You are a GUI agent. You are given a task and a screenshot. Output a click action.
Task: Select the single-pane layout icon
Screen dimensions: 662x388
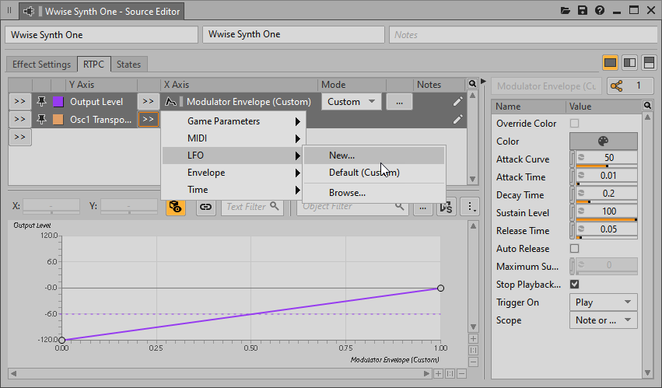click(x=610, y=63)
